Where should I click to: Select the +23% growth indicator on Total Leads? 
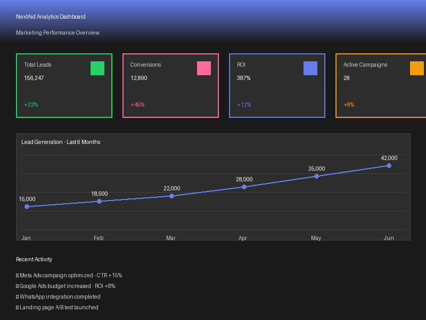click(31, 105)
